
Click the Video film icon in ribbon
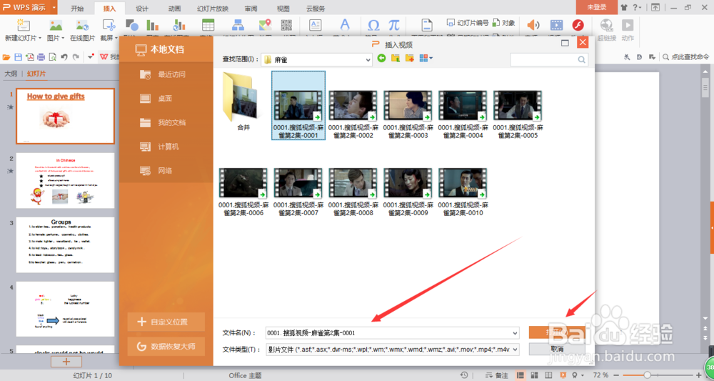tap(556, 25)
